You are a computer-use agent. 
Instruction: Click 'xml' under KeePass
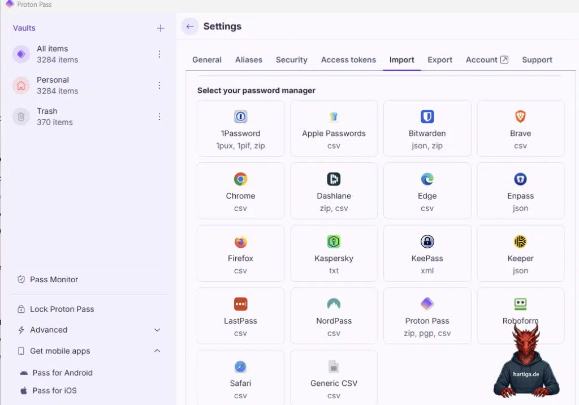(427, 271)
